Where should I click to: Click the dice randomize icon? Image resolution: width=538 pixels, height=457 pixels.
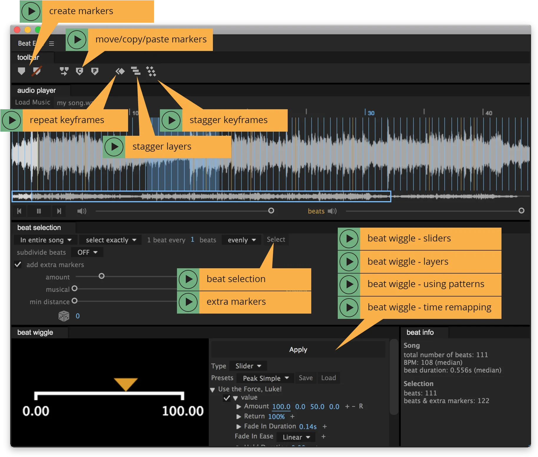click(x=64, y=316)
